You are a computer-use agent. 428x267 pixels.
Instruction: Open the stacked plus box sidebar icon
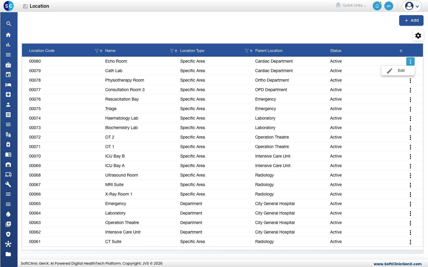[x=8, y=224]
